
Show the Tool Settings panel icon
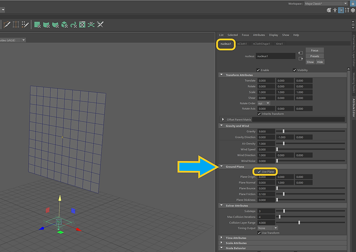point(347,10)
